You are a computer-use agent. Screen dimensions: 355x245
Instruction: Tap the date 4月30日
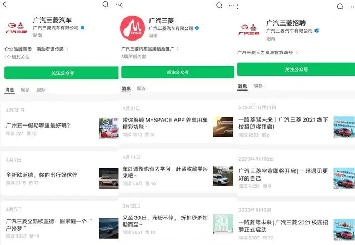coord(15,110)
